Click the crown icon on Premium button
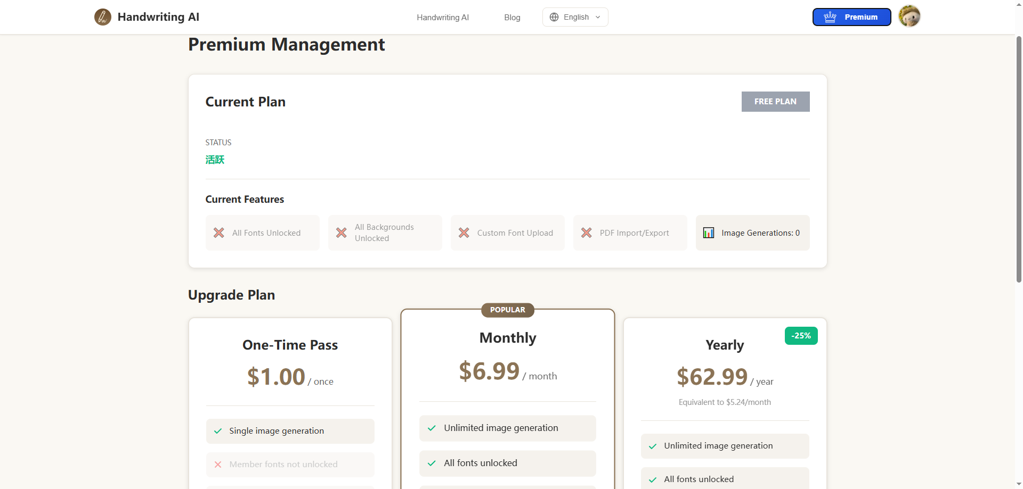Viewport: 1023px width, 489px height. point(830,17)
